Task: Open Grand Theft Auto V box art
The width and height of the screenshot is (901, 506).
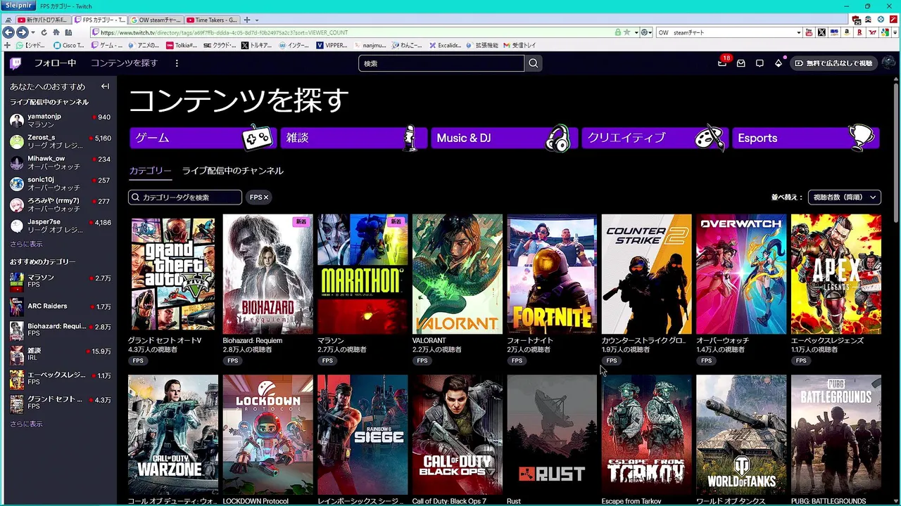Action: (x=173, y=274)
